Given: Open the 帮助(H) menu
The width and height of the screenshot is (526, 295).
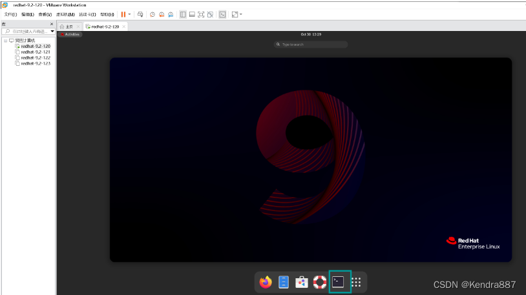Looking at the screenshot, I should tap(107, 14).
